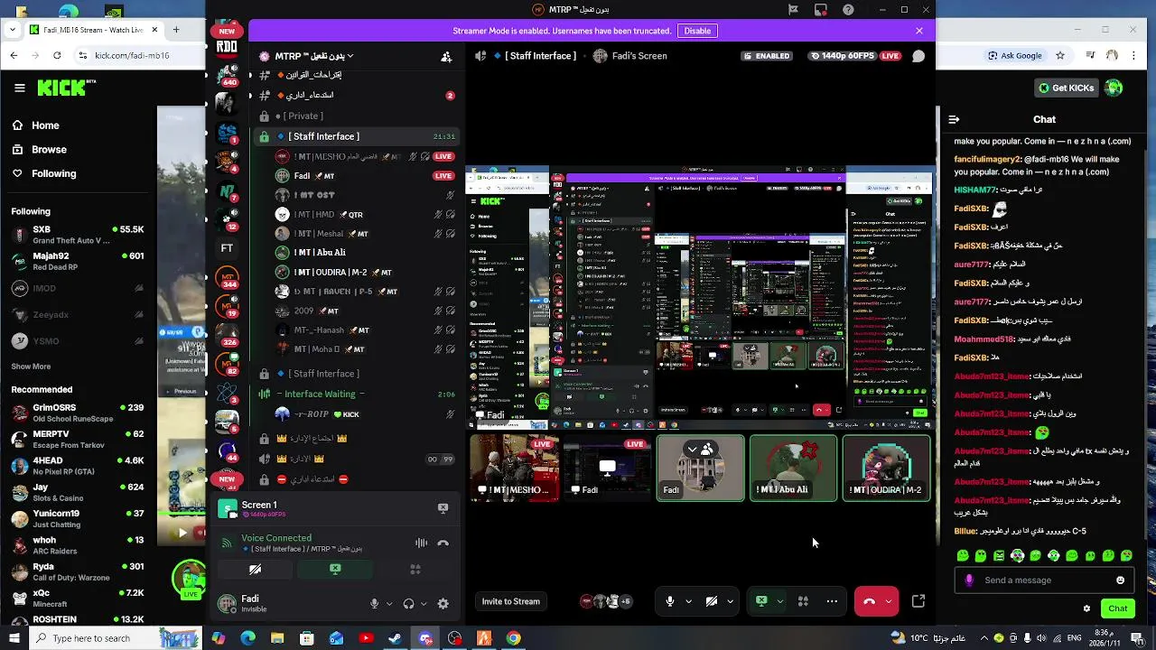
Task: Open xQc channel in Recommended list
Action: coord(78,598)
